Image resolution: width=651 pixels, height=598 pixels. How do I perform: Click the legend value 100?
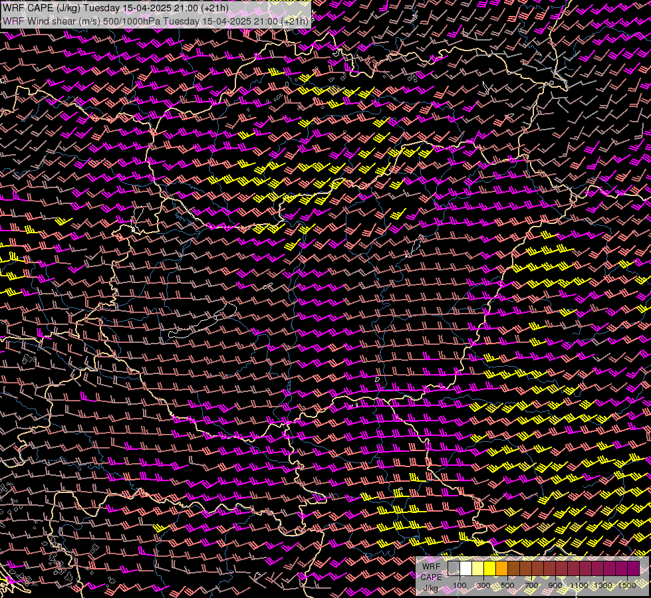pos(459,585)
